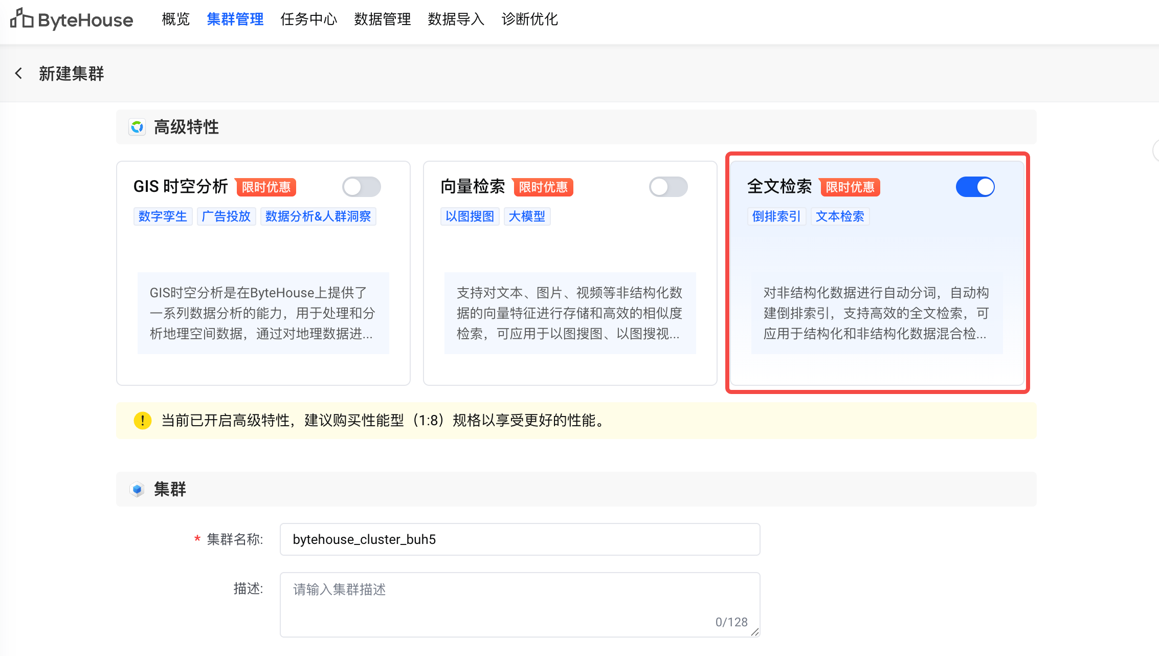Click the 倒排索引 tag
This screenshot has width=1159, height=656.
pos(776,216)
